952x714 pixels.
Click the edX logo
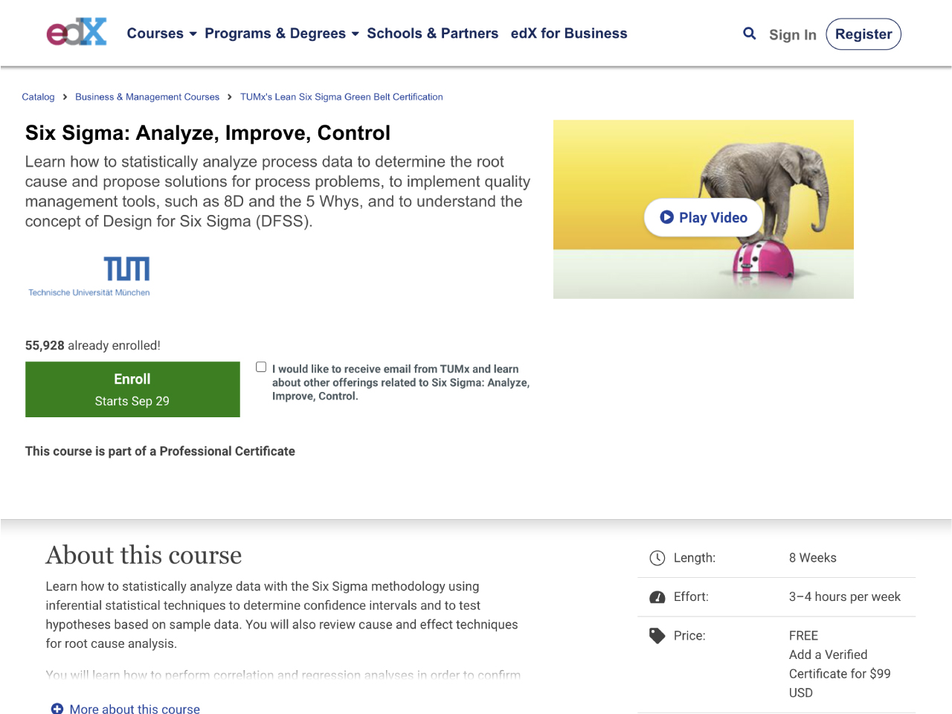[77, 32]
